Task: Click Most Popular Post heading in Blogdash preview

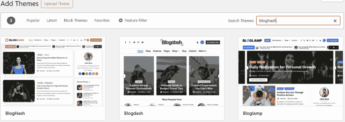Action: pos(172,99)
